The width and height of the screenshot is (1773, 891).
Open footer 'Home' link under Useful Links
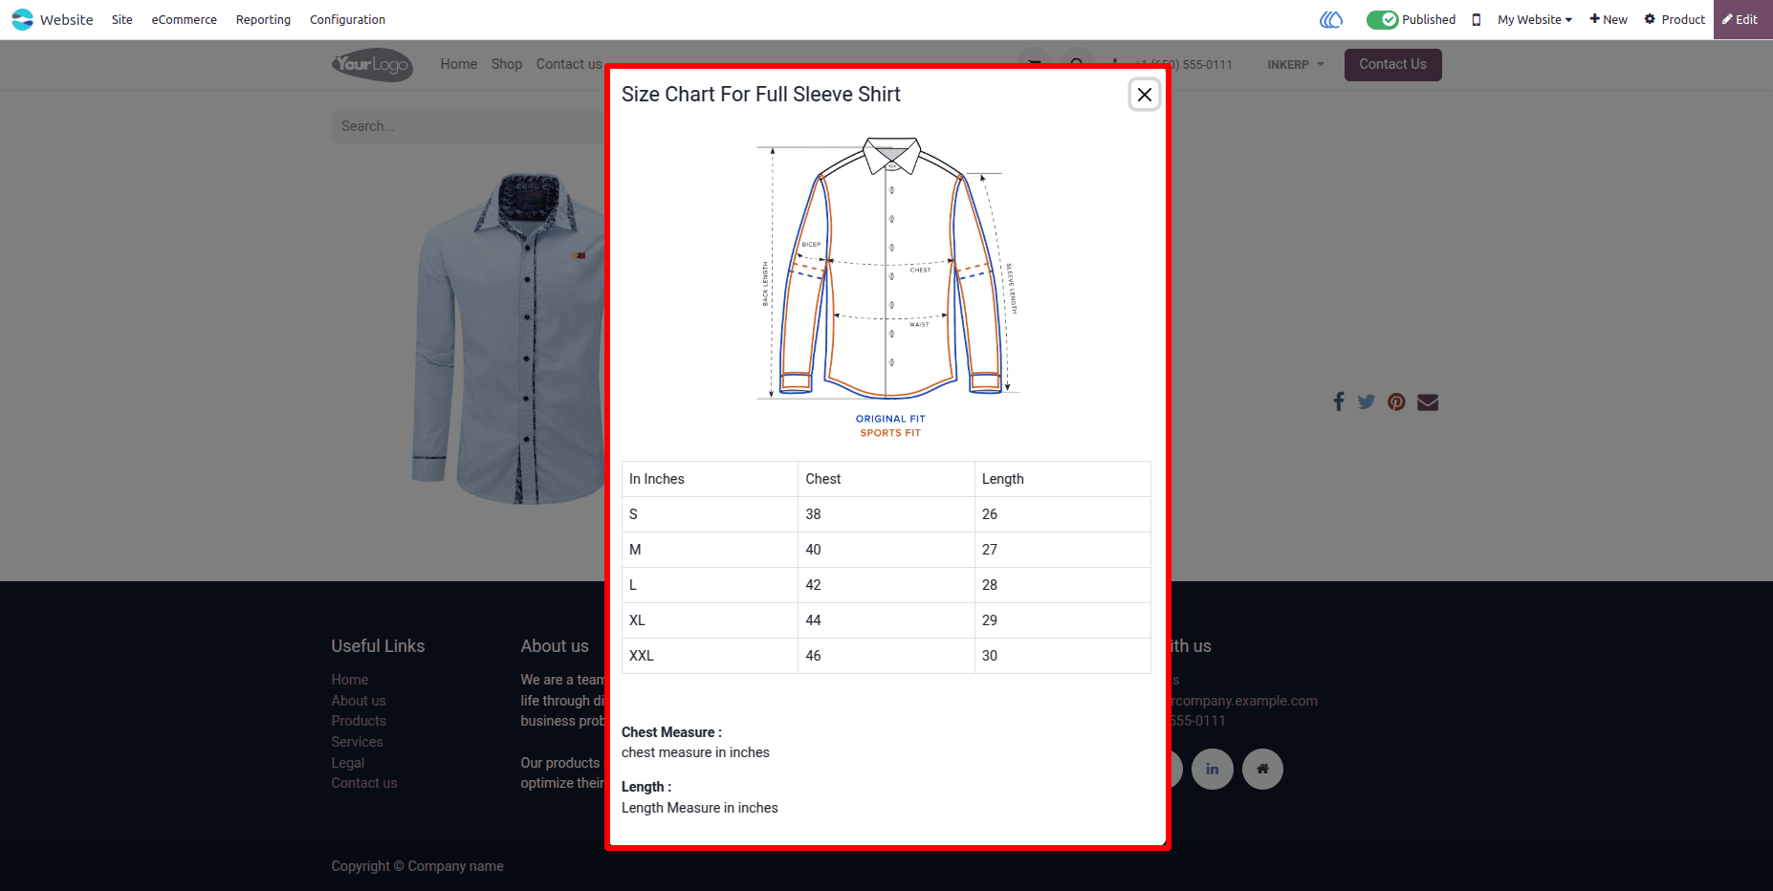pos(350,680)
